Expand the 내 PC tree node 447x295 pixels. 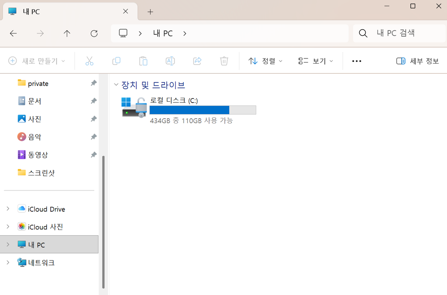pyautogui.click(x=8, y=244)
